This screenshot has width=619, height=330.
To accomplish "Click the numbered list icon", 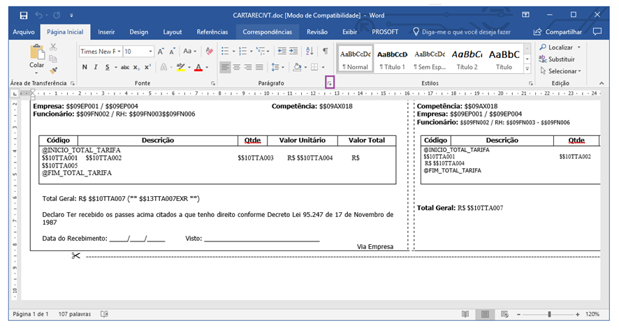I will tap(243, 51).
